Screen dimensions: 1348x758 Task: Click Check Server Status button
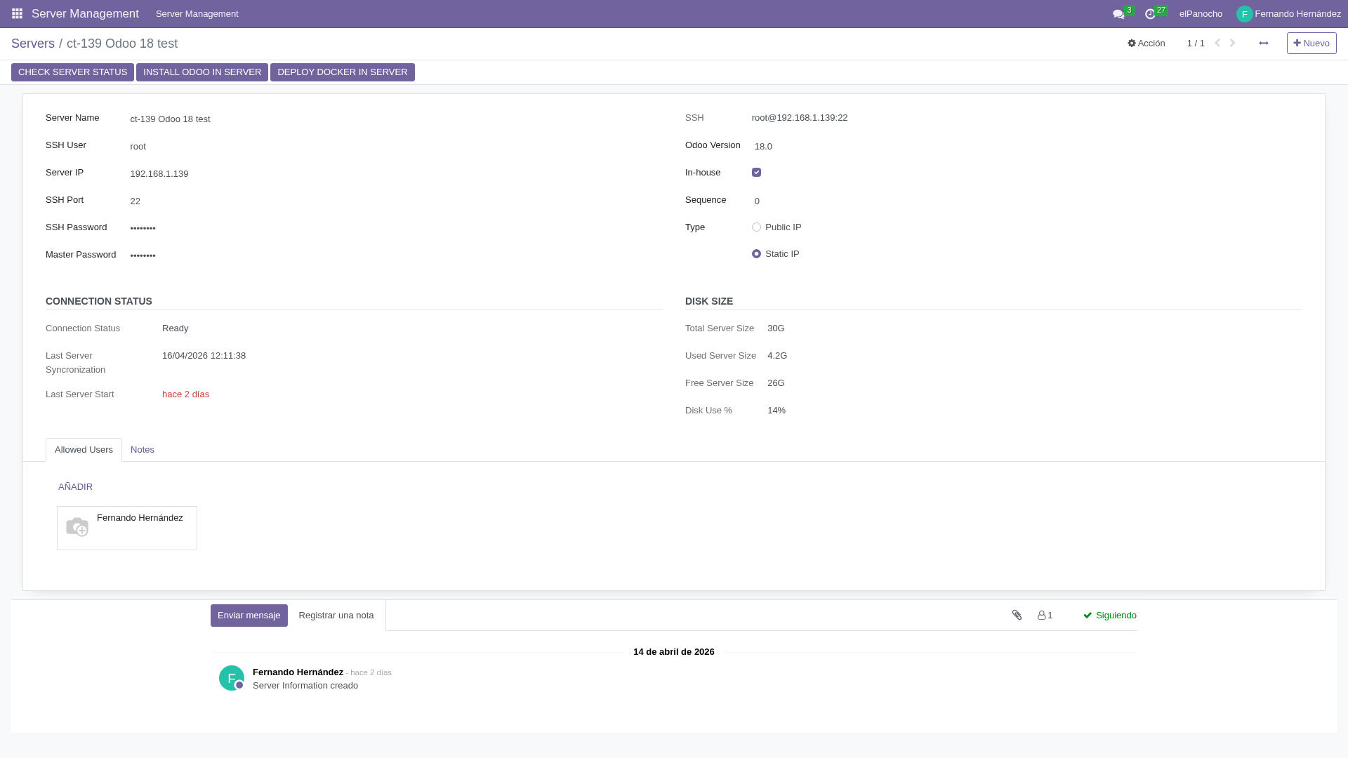72,72
